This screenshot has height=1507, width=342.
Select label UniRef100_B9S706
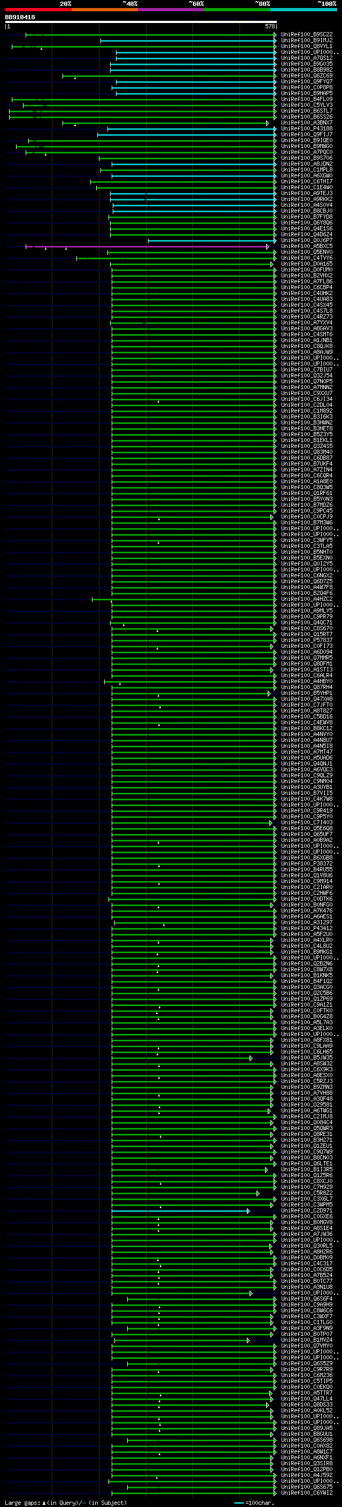(306, 158)
